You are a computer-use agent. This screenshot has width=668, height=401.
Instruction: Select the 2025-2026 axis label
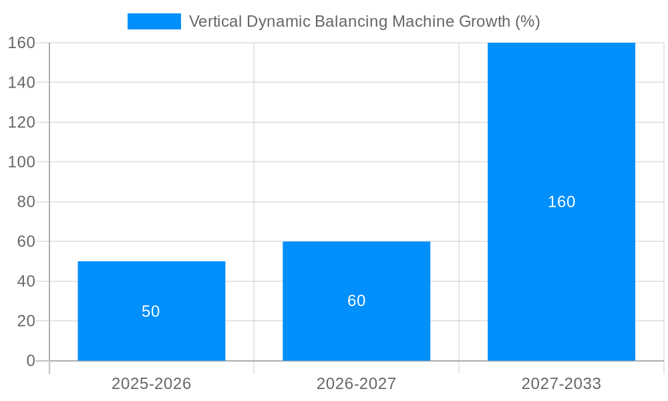(152, 384)
